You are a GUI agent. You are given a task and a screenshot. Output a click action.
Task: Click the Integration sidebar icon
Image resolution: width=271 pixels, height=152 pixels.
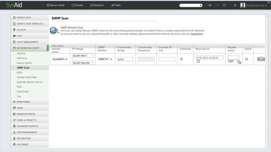pyautogui.click(x=14, y=138)
